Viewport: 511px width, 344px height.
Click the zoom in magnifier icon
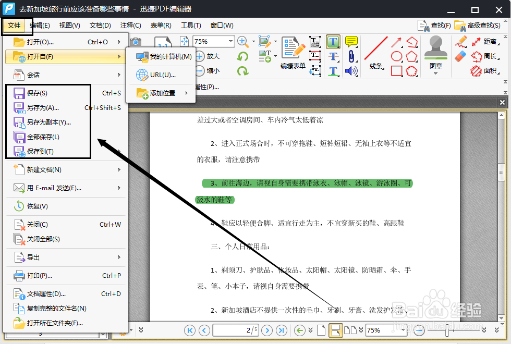(x=242, y=41)
